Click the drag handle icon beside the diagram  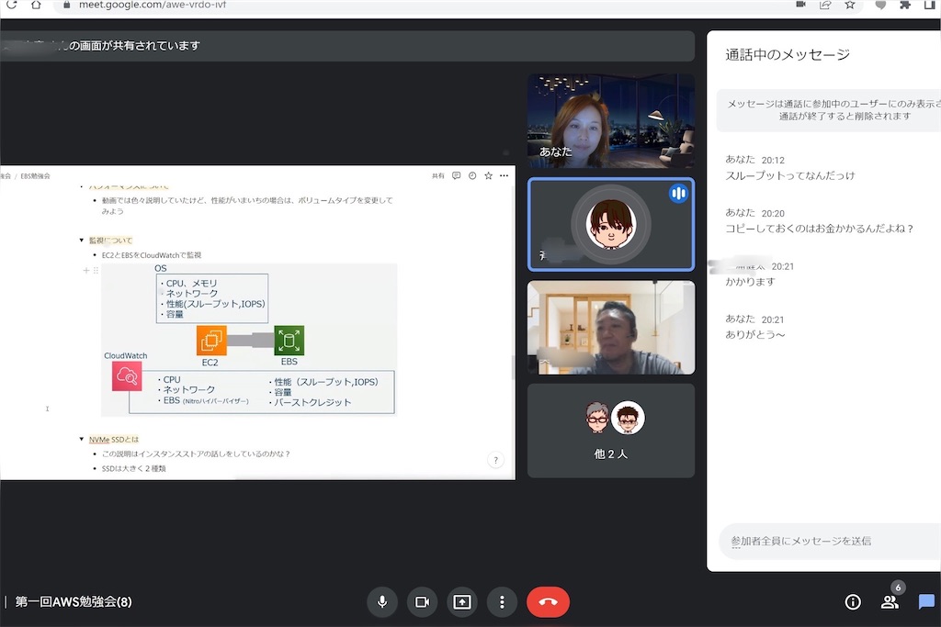pyautogui.click(x=96, y=270)
